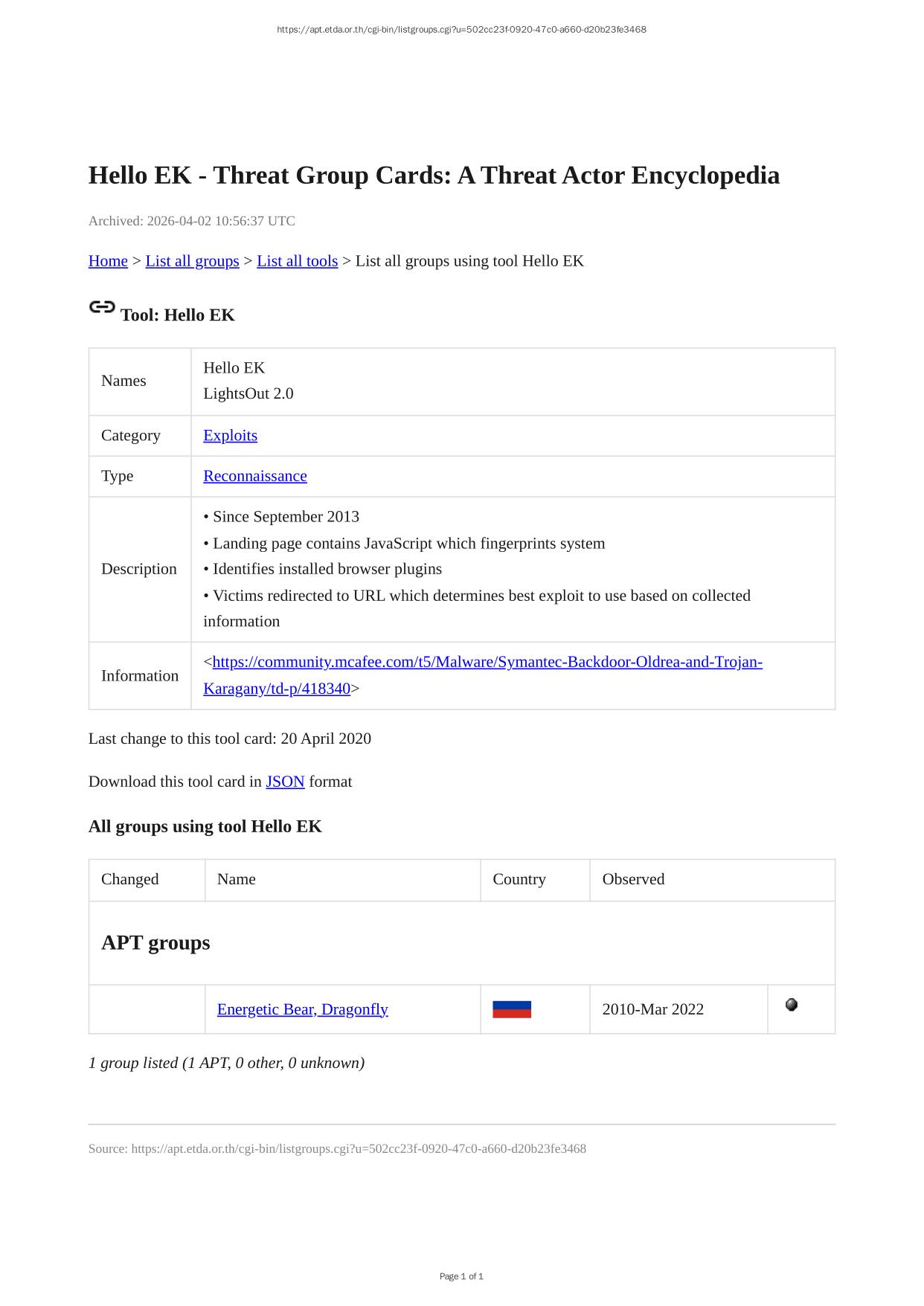This screenshot has width=924, height=1306.
Task: Click the Russian flag icon
Action: coord(512,1009)
